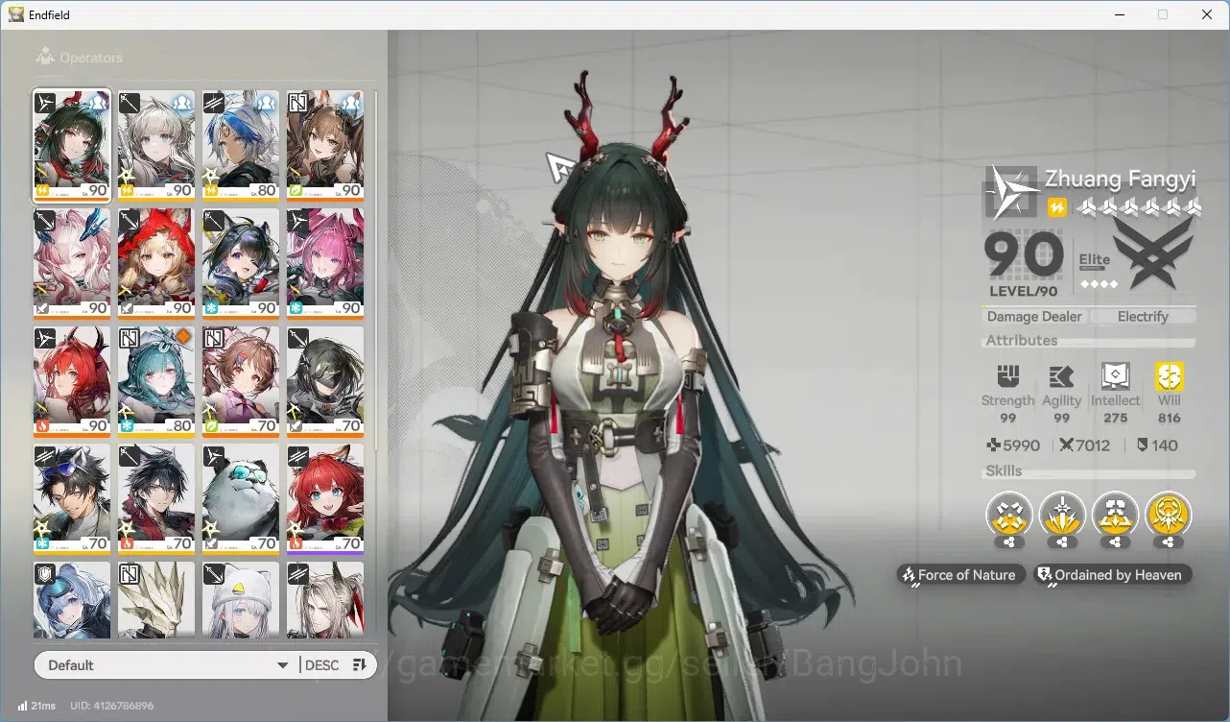The width and height of the screenshot is (1230, 722).
Task: Click the UID: 4126786896 text
Action: click(111, 706)
